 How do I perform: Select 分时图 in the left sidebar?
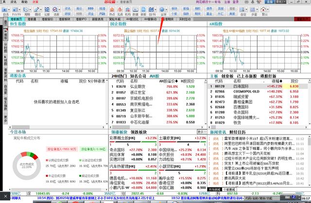pos(5,48)
